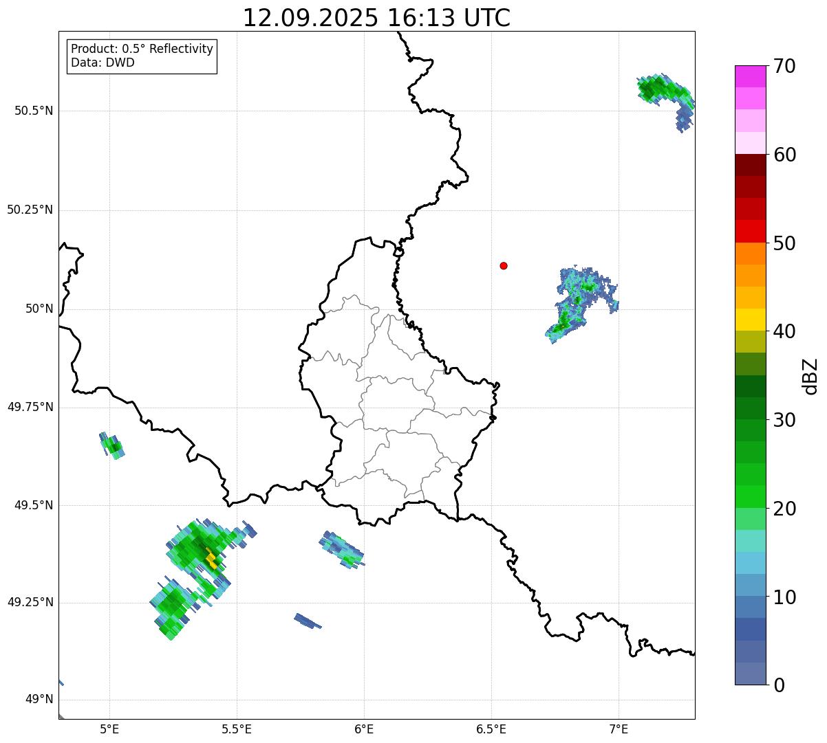827x743 pixels.
Task: Click the thin blue echo near 5.8°E 49.2°N
Action: (x=308, y=621)
